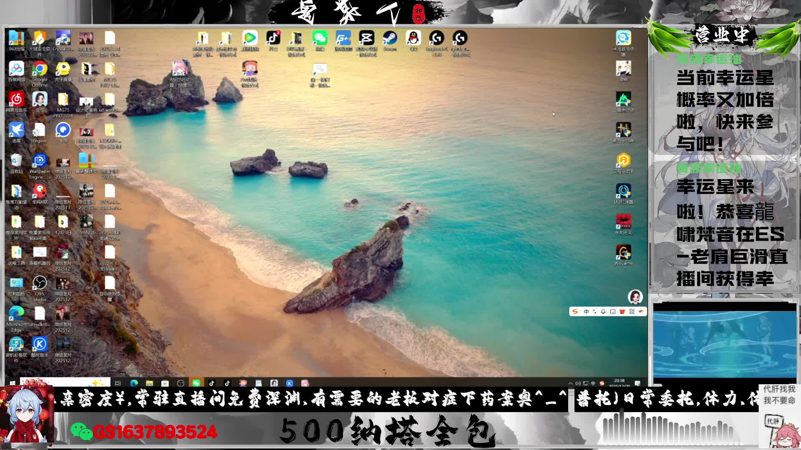Open Google Chrome desktop shortcut

tap(40, 69)
